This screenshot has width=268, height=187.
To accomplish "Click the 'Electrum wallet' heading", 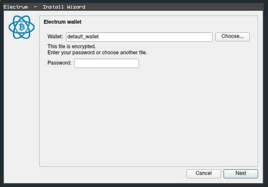I will click(x=63, y=22).
